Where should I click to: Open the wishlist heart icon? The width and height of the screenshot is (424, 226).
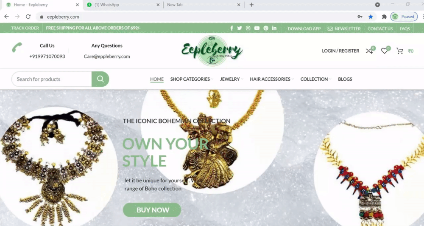point(385,51)
